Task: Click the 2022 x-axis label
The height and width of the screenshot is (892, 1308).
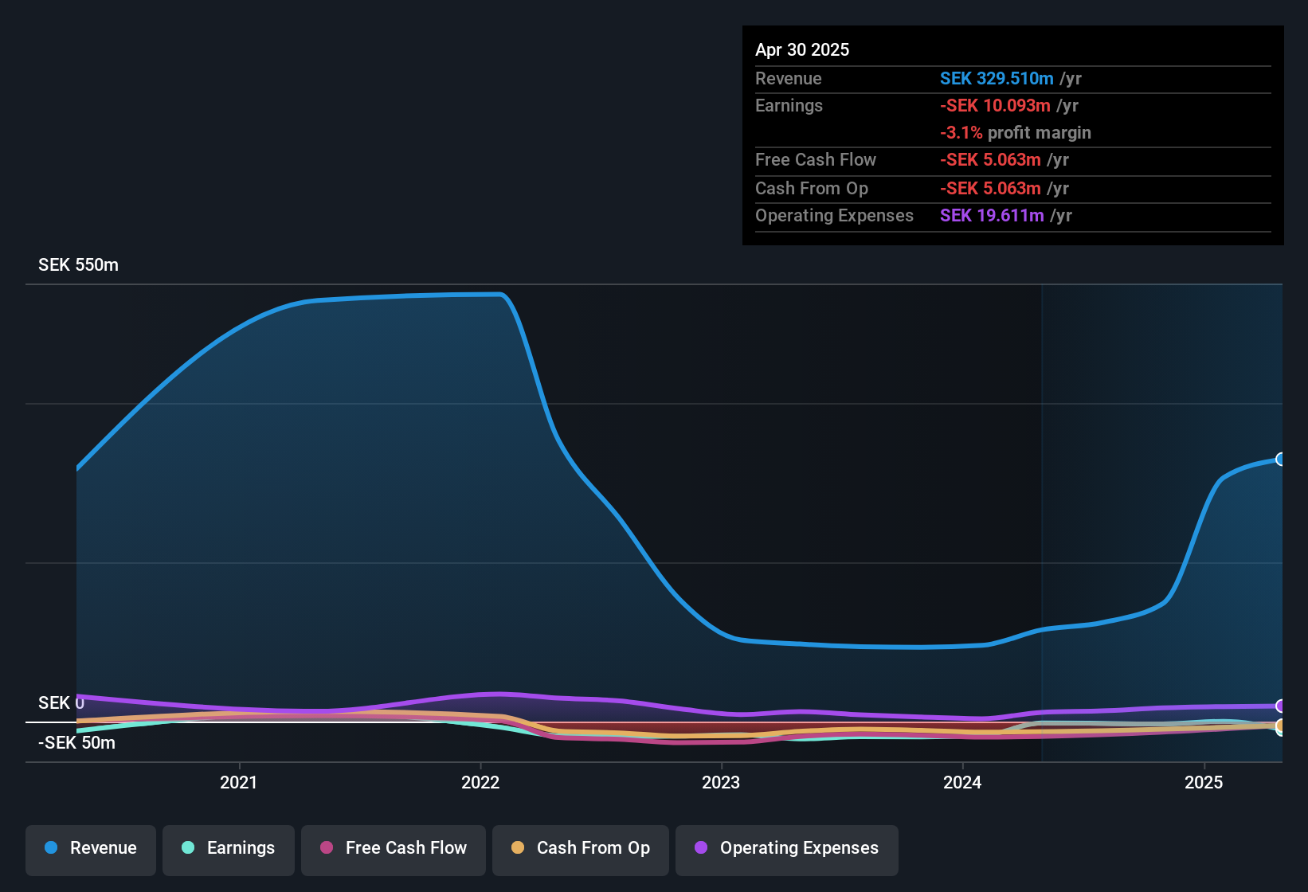Action: (480, 782)
